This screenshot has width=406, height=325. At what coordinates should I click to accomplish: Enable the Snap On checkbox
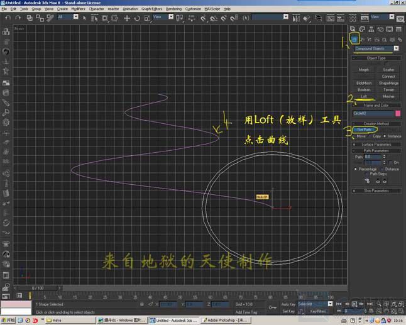[390, 163]
